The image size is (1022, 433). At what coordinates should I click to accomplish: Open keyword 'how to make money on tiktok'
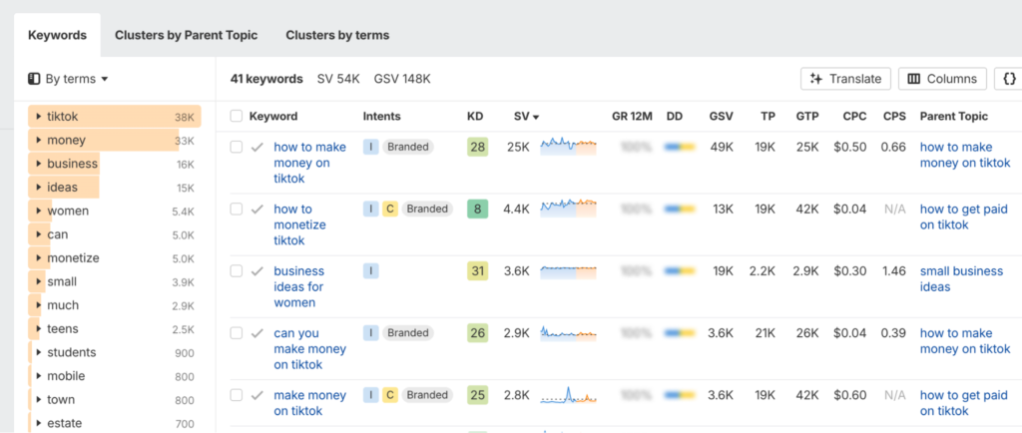[309, 163]
